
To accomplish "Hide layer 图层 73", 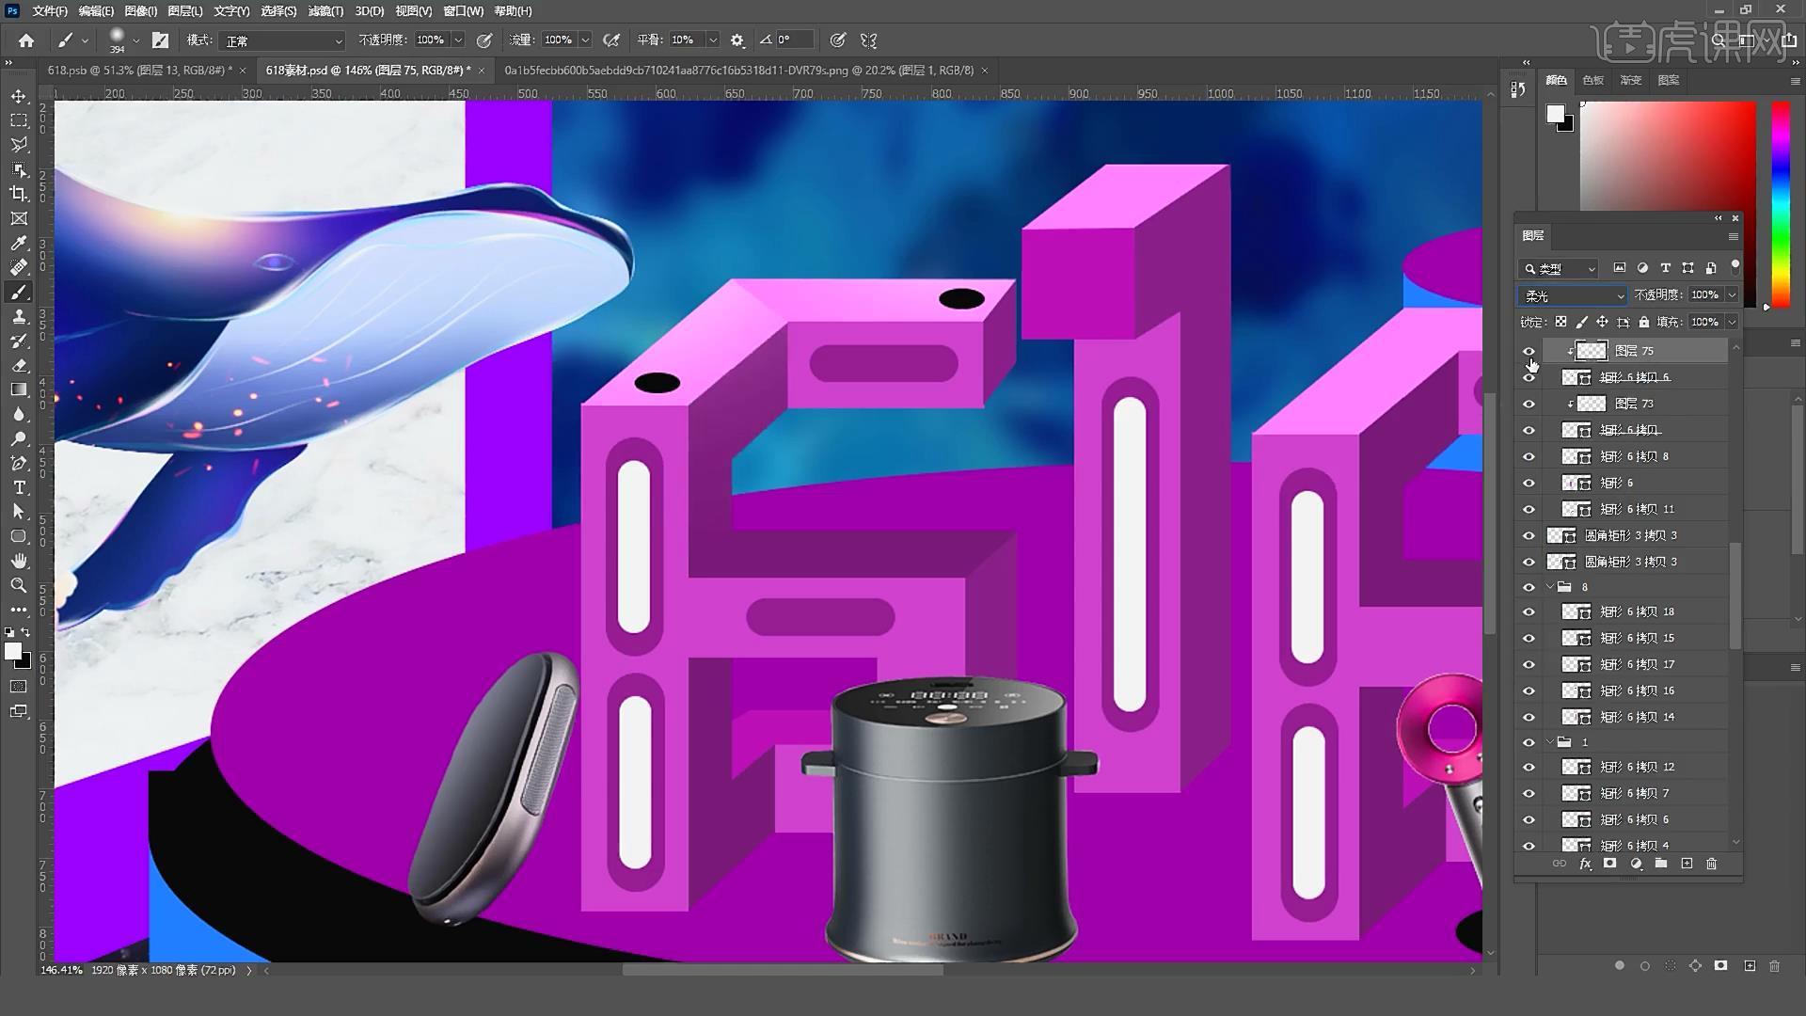I will (x=1529, y=404).
